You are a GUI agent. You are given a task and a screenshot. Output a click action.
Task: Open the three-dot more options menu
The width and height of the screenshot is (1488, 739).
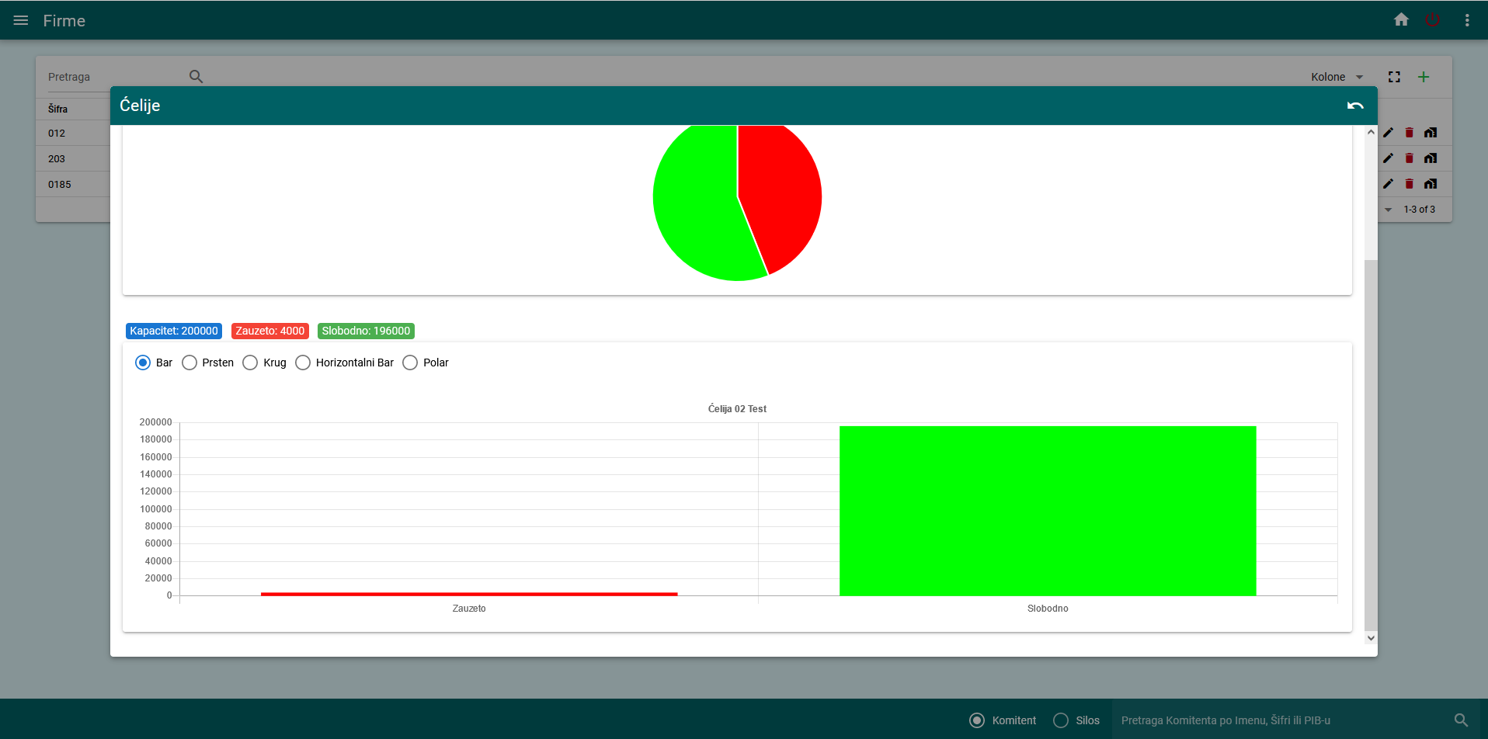coord(1466,20)
